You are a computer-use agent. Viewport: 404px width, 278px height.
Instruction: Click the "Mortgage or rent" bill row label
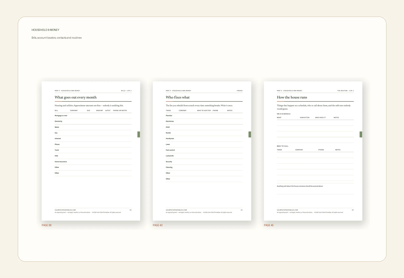[x=61, y=115]
